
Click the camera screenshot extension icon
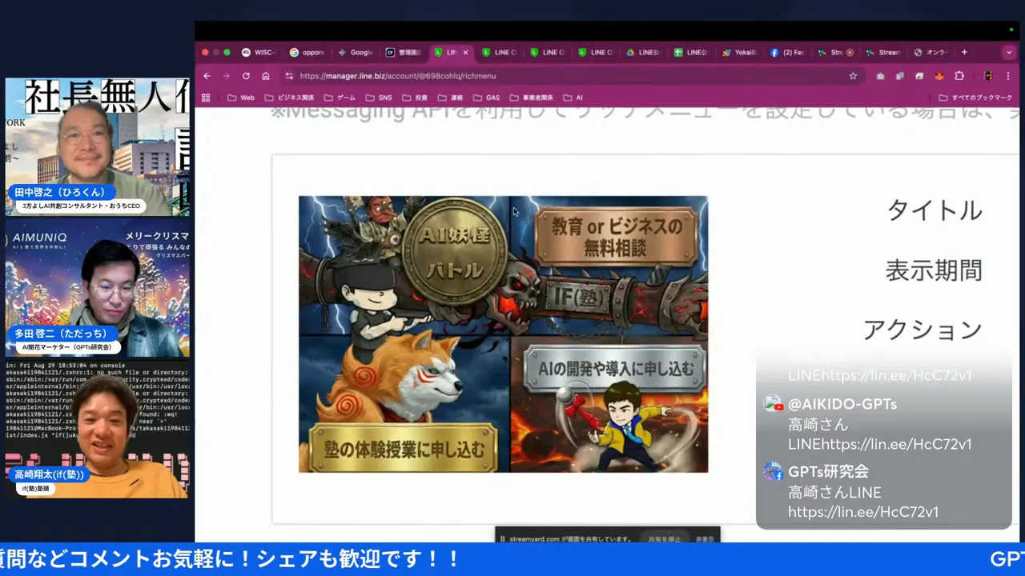(x=881, y=76)
